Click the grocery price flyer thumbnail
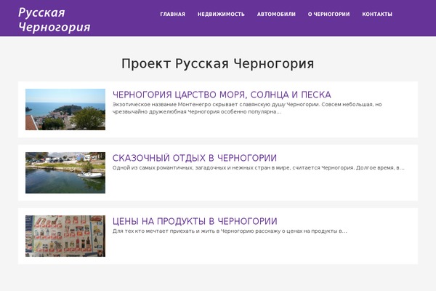The height and width of the screenshot is (291, 436). (65, 236)
